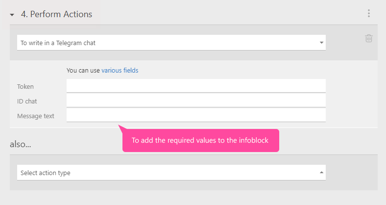
Task: Click the Token label
Action: click(25, 87)
